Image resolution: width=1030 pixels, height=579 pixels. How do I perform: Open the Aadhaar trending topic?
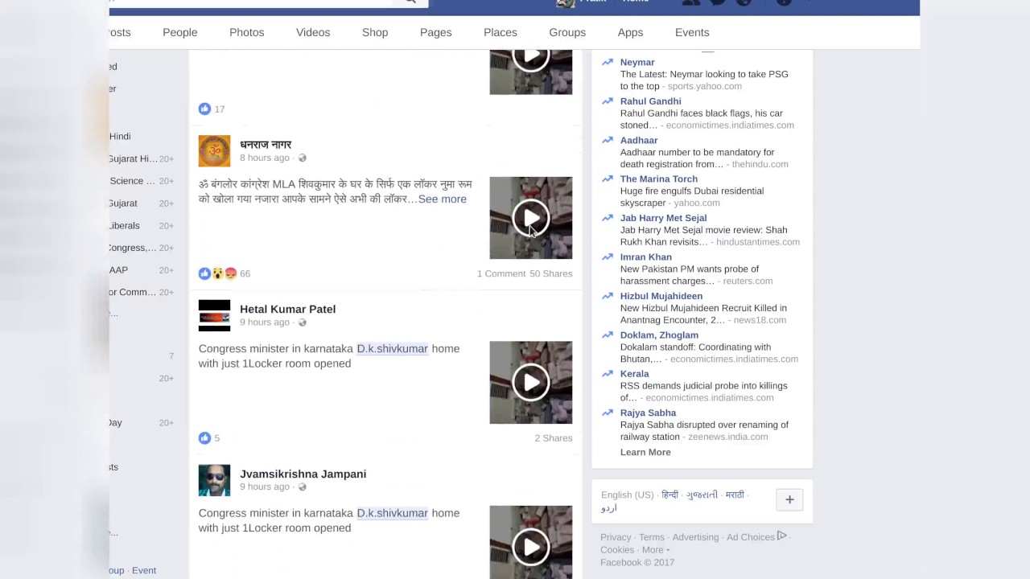pyautogui.click(x=639, y=140)
